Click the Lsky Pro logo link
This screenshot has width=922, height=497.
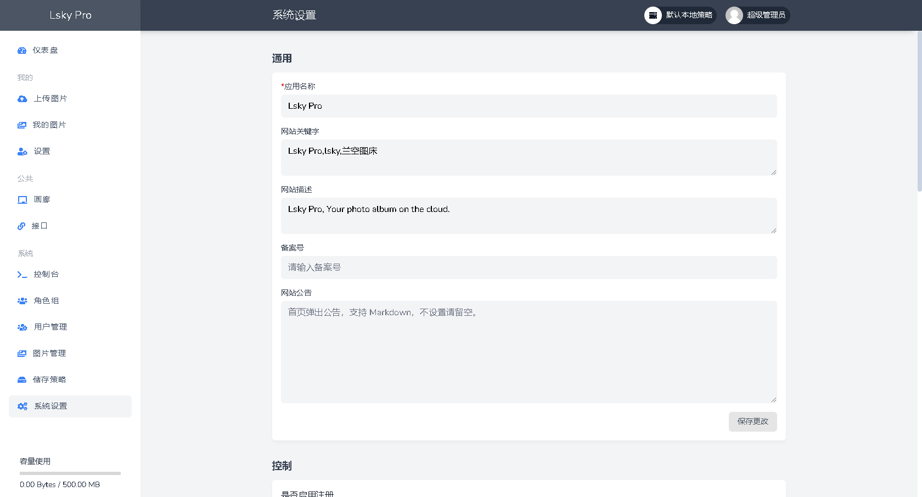[70, 15]
